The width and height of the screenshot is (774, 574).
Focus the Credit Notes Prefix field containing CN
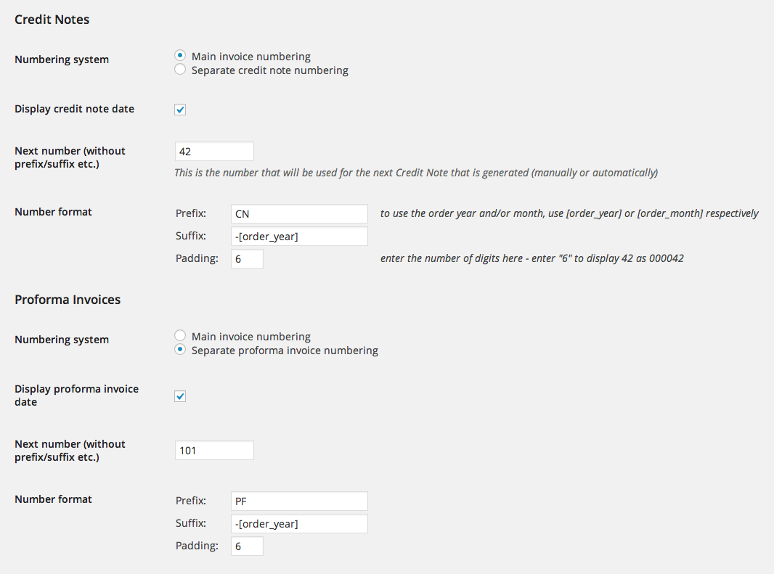(298, 213)
